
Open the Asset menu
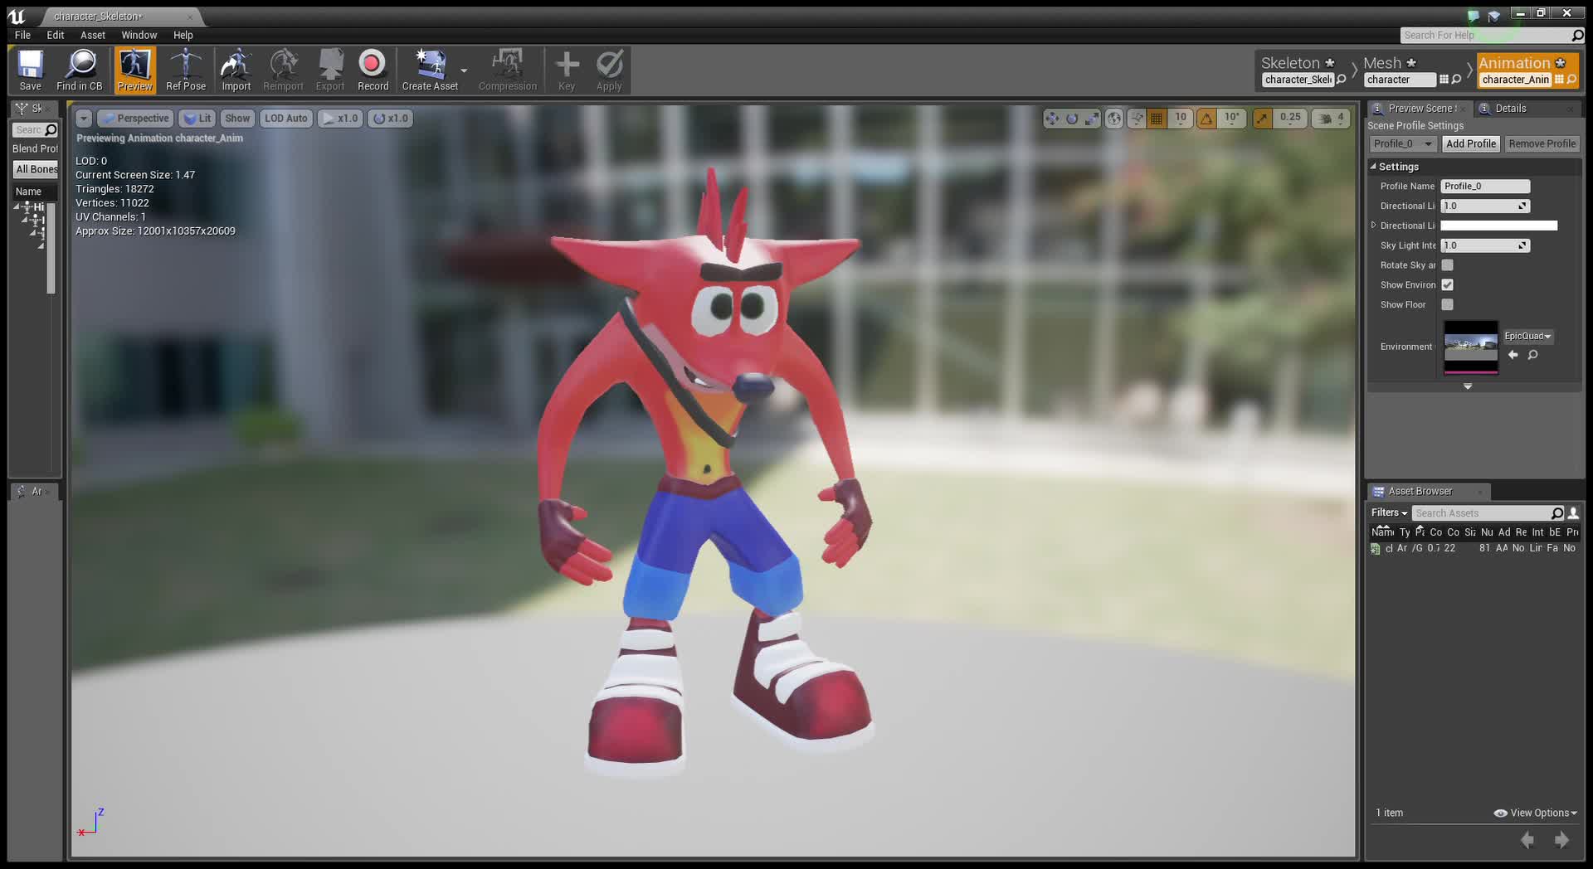pos(92,35)
